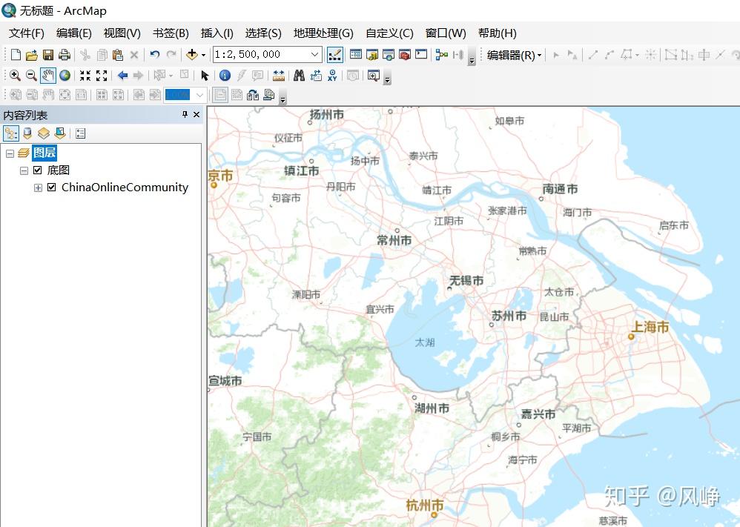Click Fixed Zoom In
This screenshot has width=740, height=527.
[x=85, y=76]
